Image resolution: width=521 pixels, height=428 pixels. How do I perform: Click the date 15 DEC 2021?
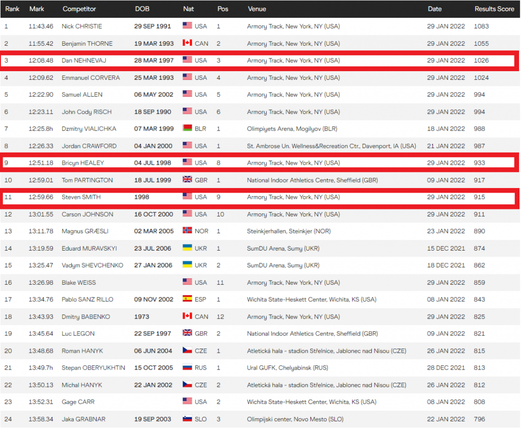(446, 249)
